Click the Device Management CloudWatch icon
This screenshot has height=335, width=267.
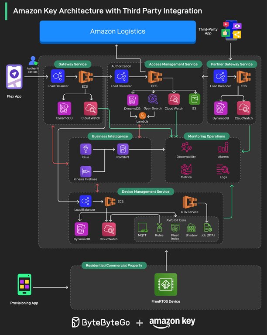click(x=109, y=229)
